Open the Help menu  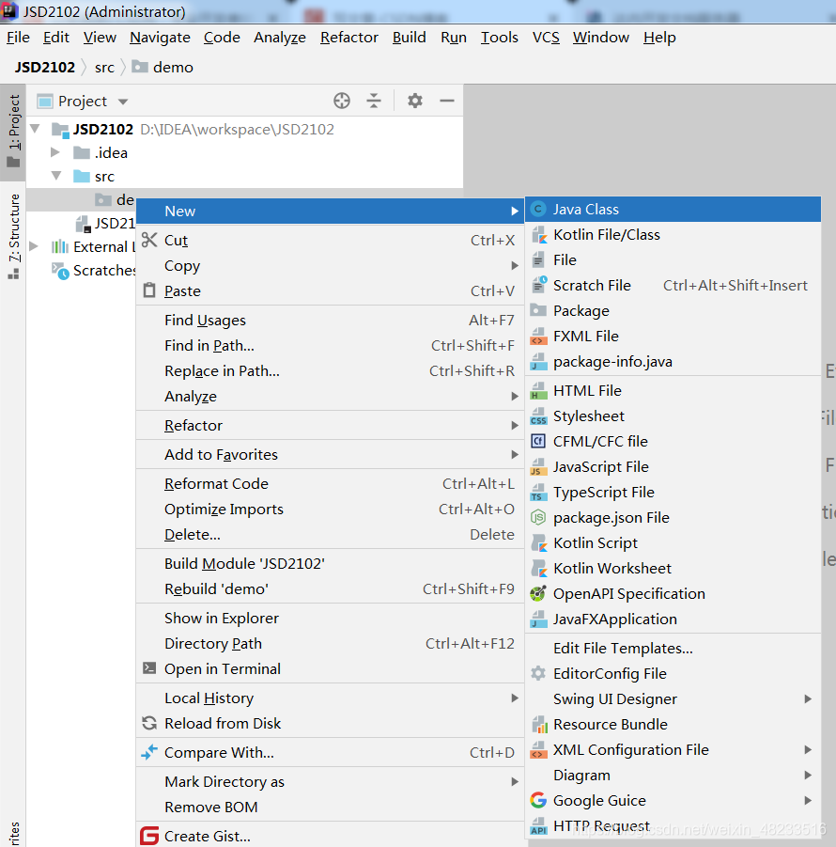659,38
